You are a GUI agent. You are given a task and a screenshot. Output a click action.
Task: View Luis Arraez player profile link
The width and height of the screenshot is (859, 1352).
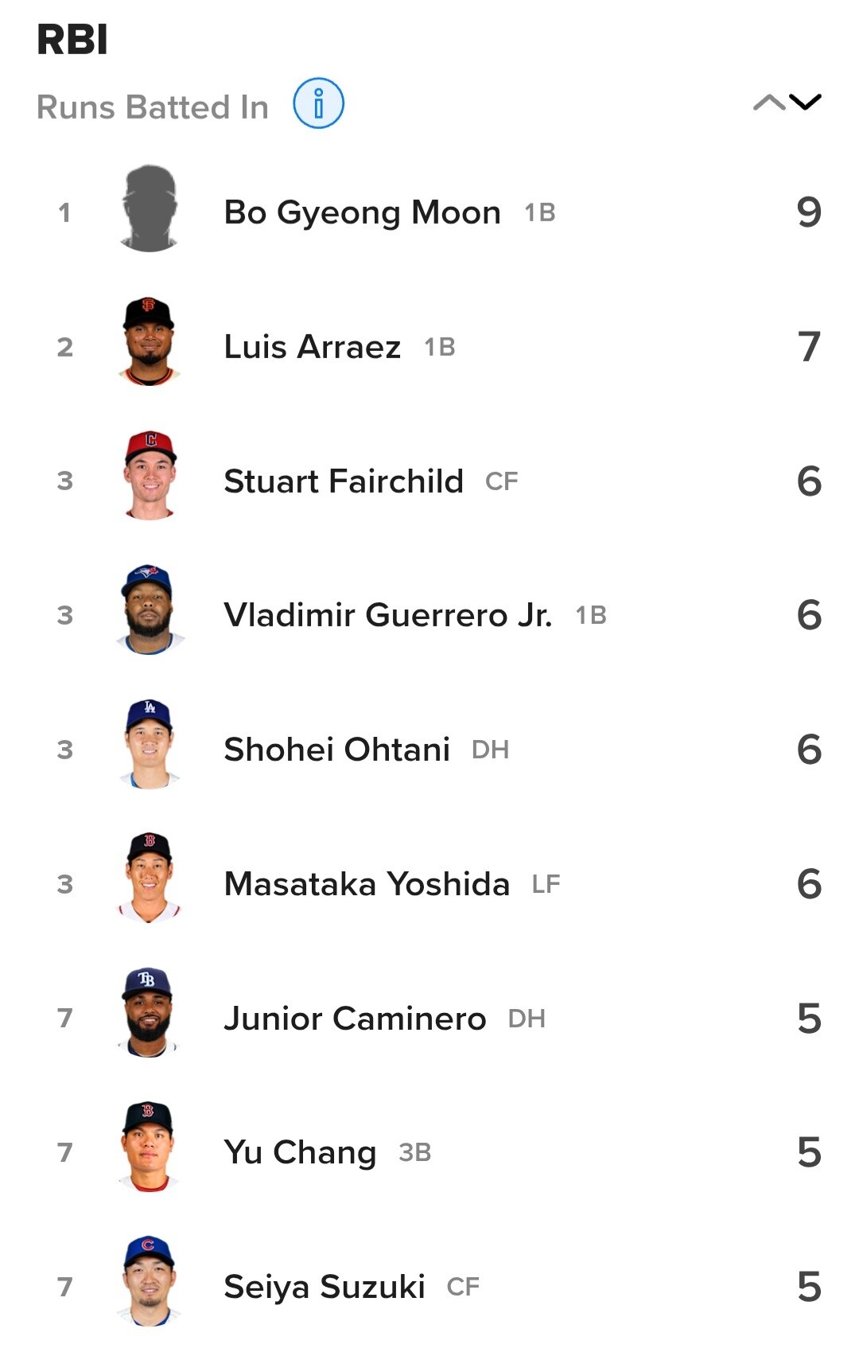click(313, 347)
